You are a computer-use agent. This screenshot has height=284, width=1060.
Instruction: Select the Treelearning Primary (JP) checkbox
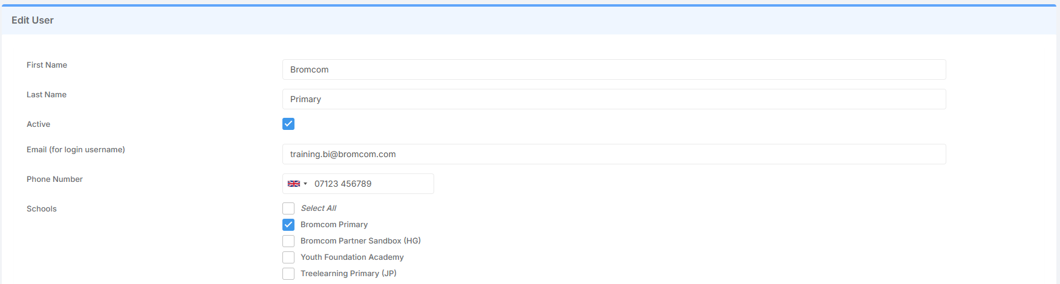click(288, 274)
